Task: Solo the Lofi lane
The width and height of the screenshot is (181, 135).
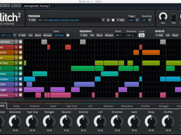Action: [x=16, y=68]
